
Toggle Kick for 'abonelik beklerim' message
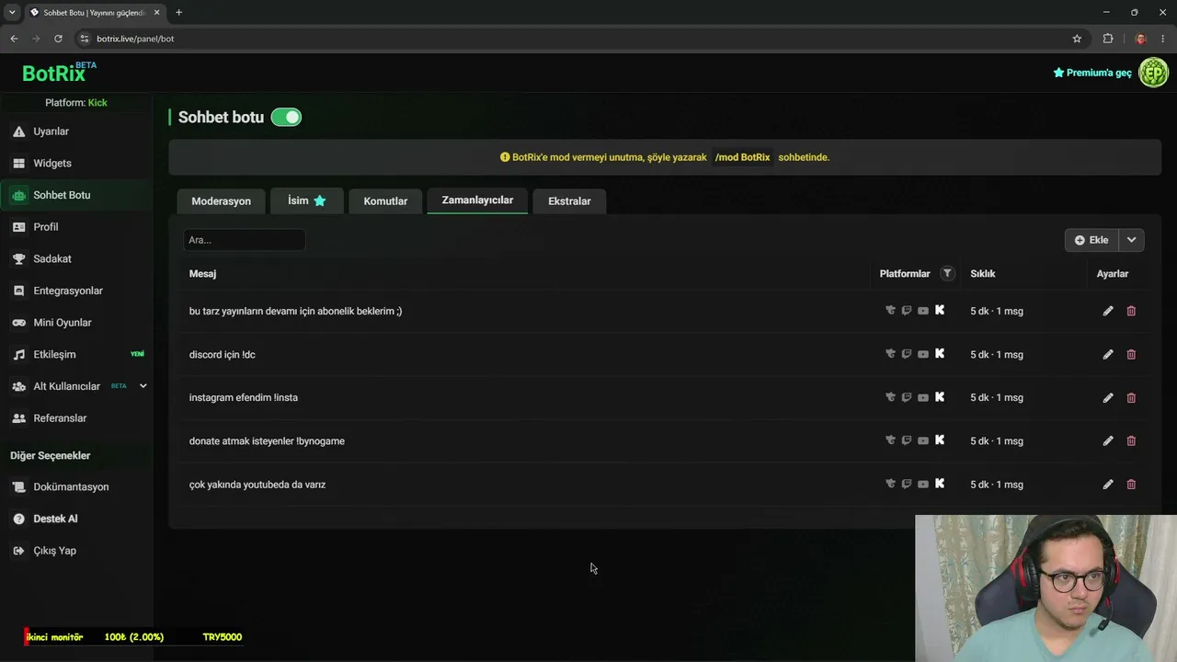[x=940, y=310]
